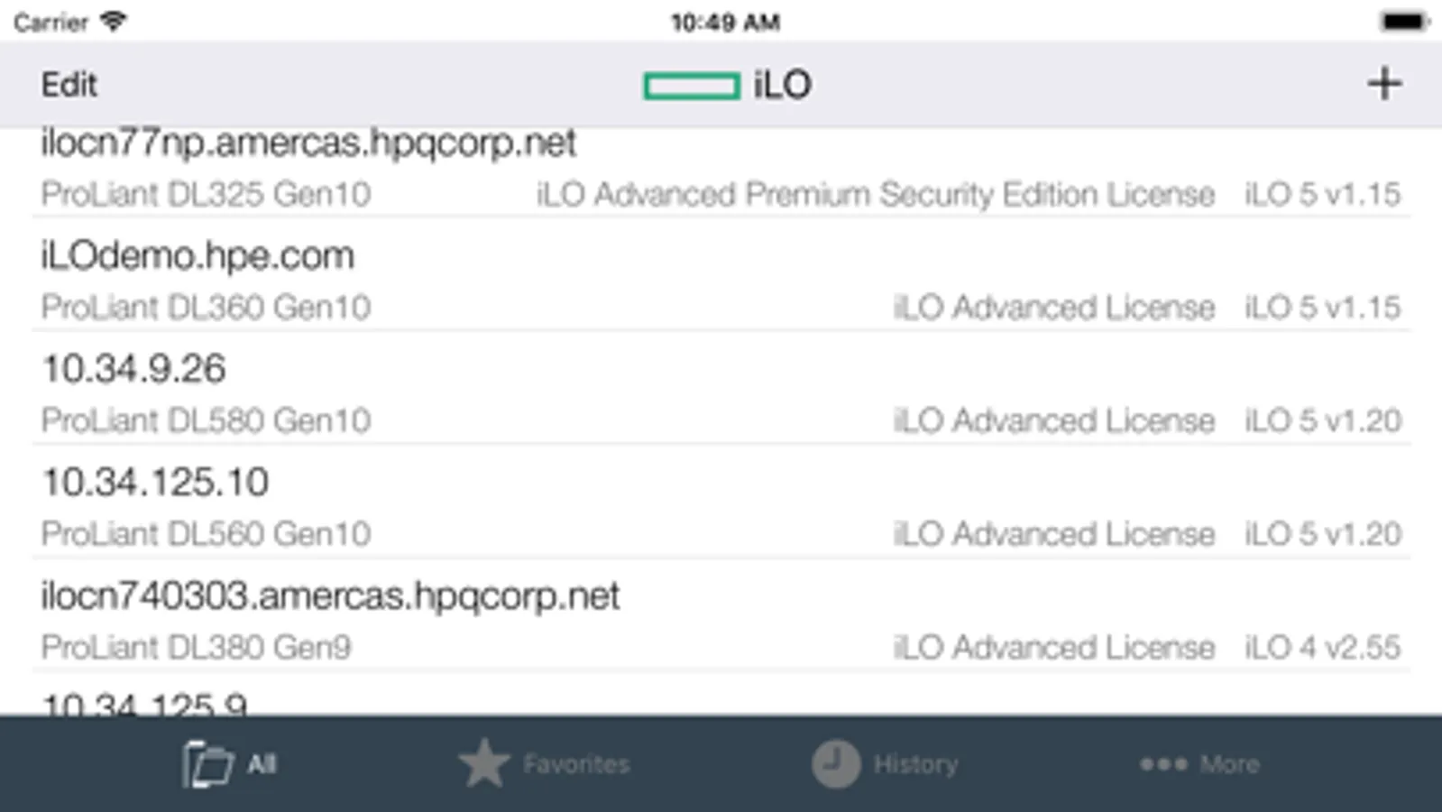Select the iLOdemo.hpe.com server
1442x812 pixels.
coord(197,256)
